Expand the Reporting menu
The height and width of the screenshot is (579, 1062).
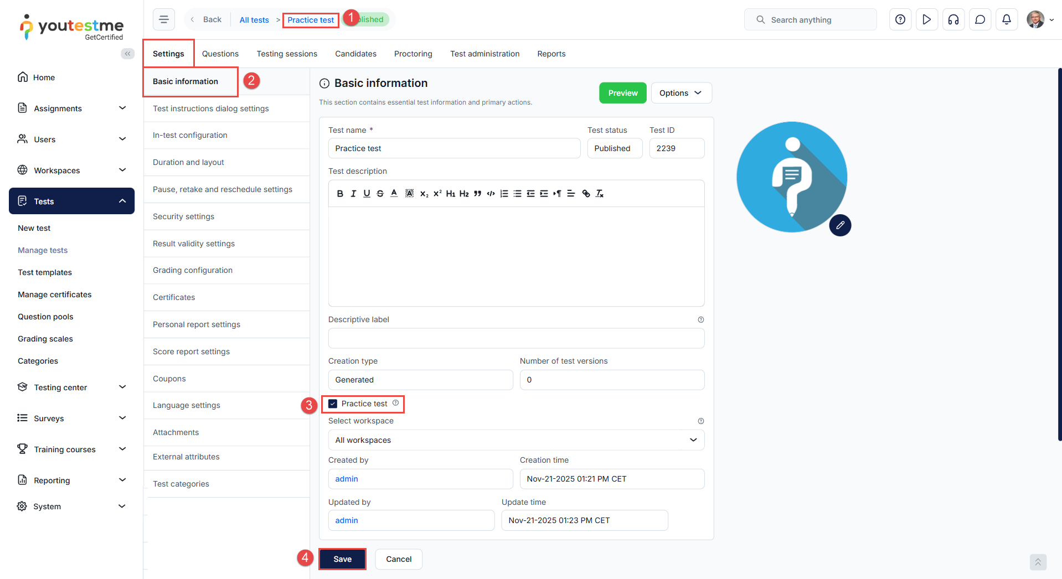click(x=72, y=480)
